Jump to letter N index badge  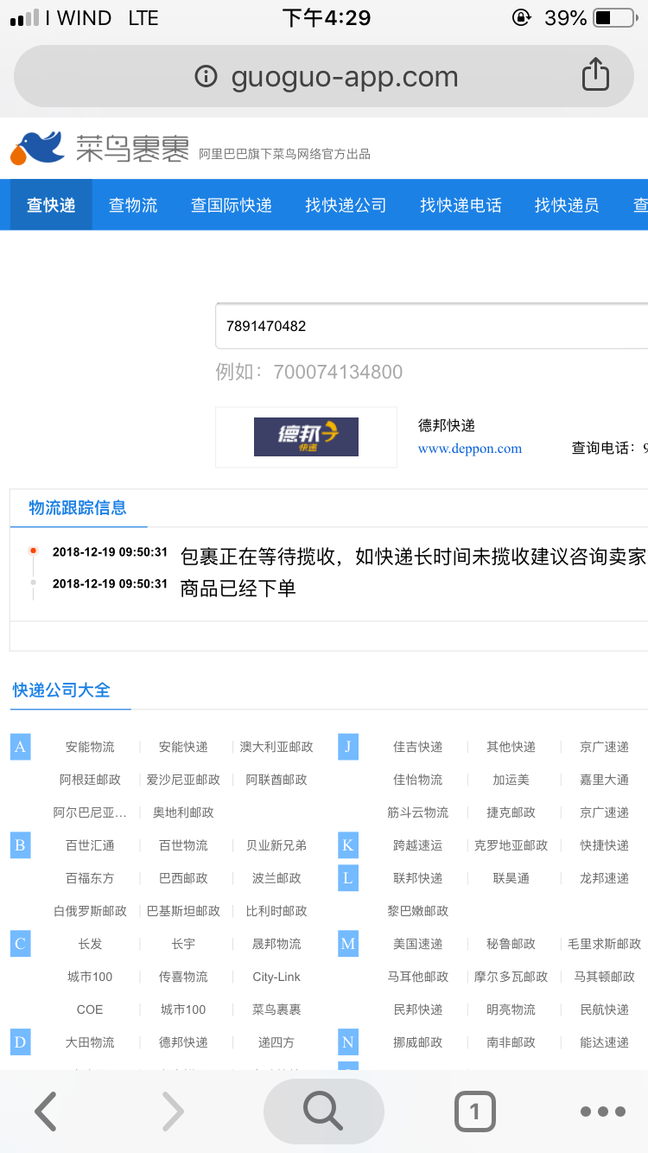click(x=347, y=1042)
